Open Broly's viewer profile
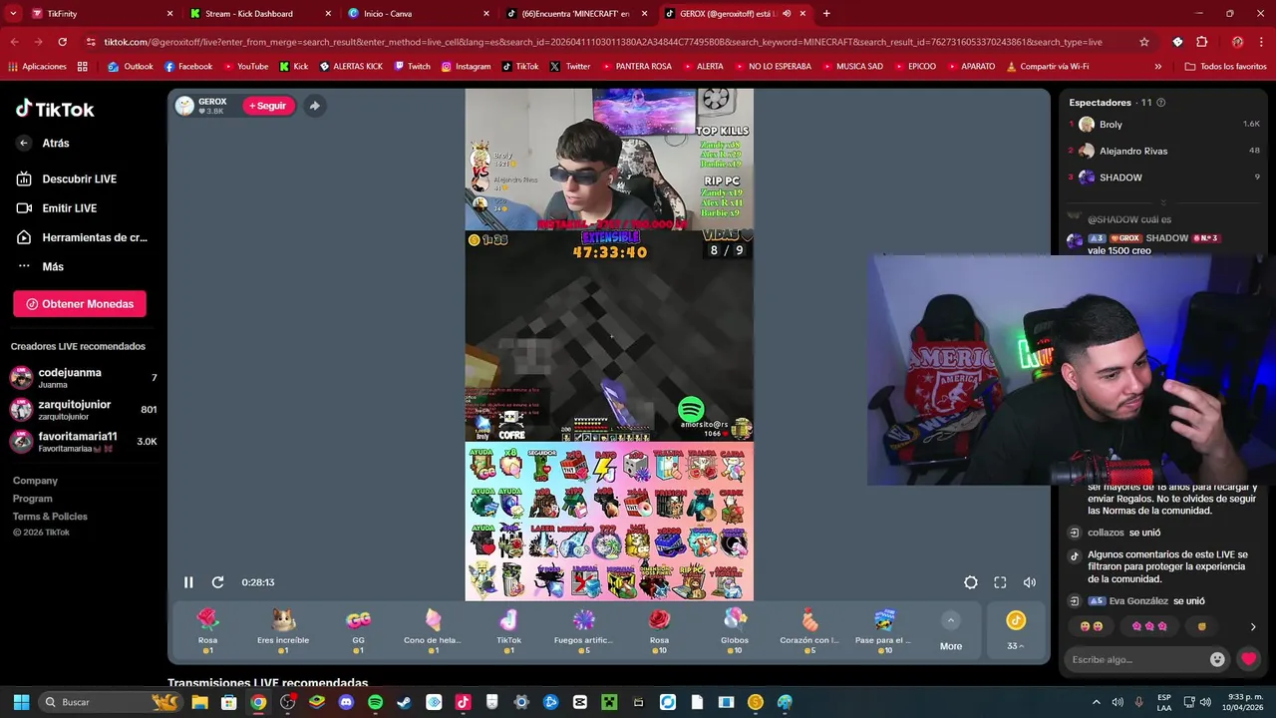Viewport: 1276px width, 718px height. (x=1164, y=125)
